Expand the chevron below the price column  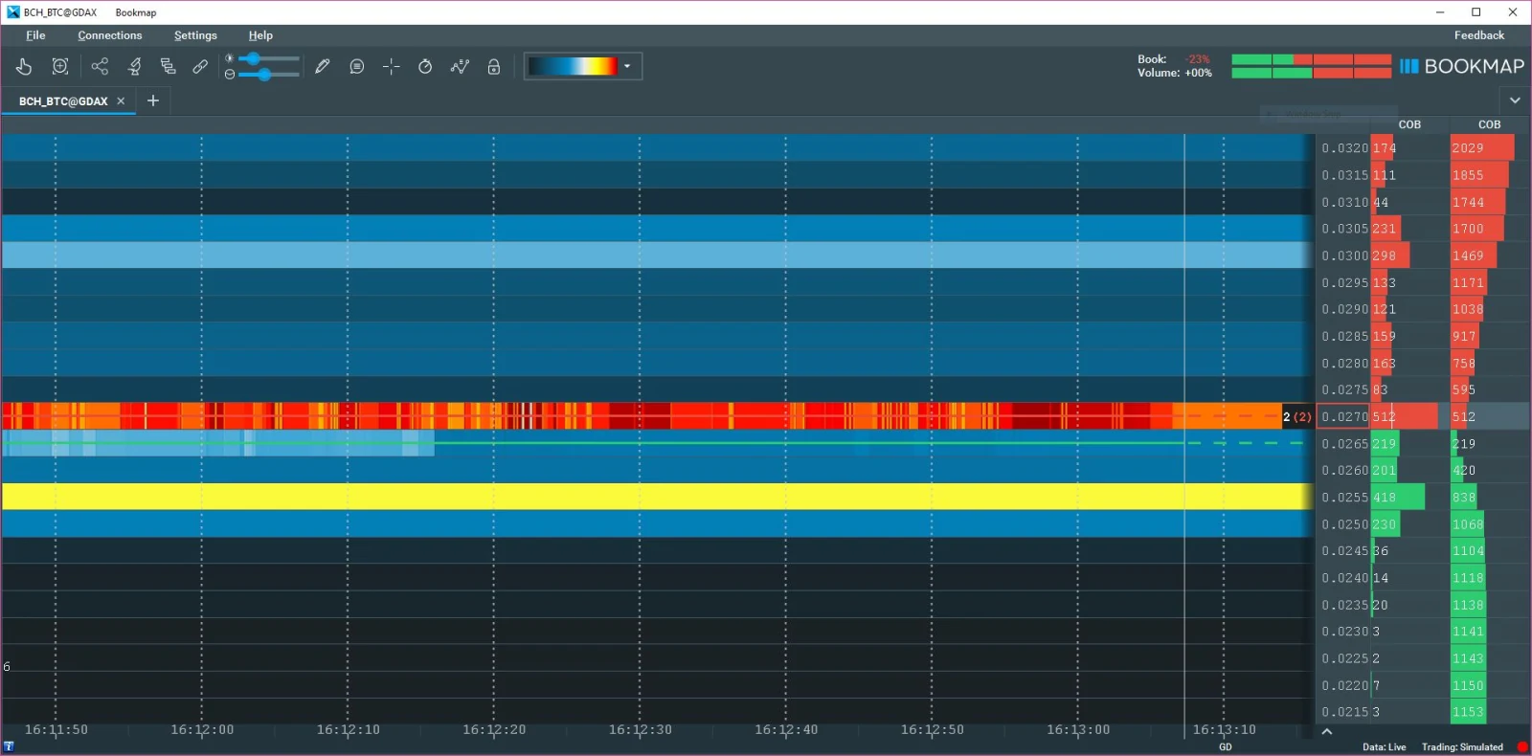tap(1326, 732)
